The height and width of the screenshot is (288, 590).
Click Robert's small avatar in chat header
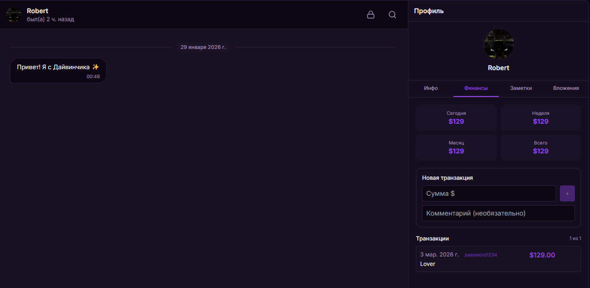14,15
